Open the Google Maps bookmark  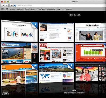(30, 9)
